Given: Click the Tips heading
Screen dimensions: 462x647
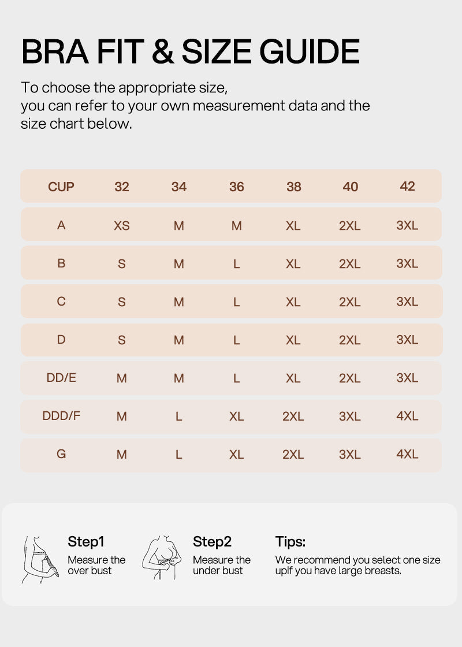Looking at the screenshot, I should [290, 541].
